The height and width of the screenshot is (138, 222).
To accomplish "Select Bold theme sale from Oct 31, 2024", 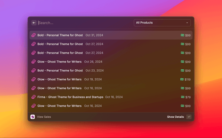I will pyautogui.click(x=60, y=35).
